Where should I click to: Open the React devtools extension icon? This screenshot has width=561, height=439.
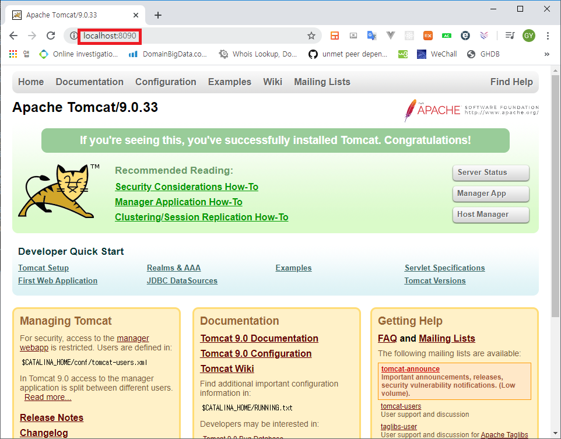pyautogui.click(x=409, y=36)
